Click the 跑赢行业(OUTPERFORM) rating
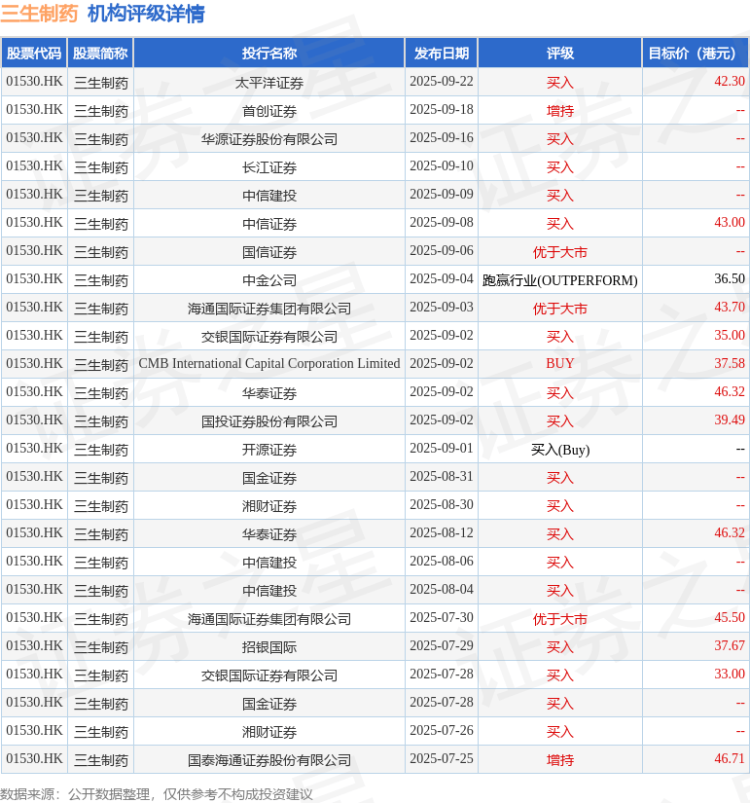Image resolution: width=750 pixels, height=803 pixels. coord(560,280)
